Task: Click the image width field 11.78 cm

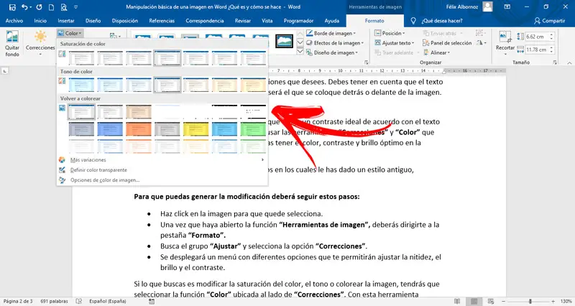Action: coord(537,50)
